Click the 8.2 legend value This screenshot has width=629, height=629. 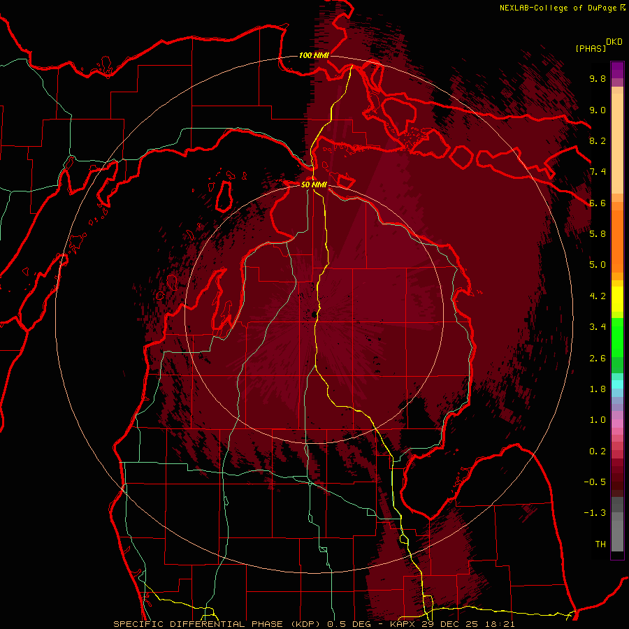click(x=598, y=140)
